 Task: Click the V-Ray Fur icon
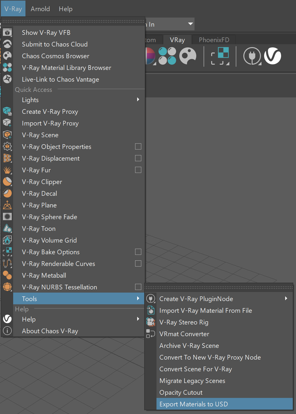pos(7,170)
